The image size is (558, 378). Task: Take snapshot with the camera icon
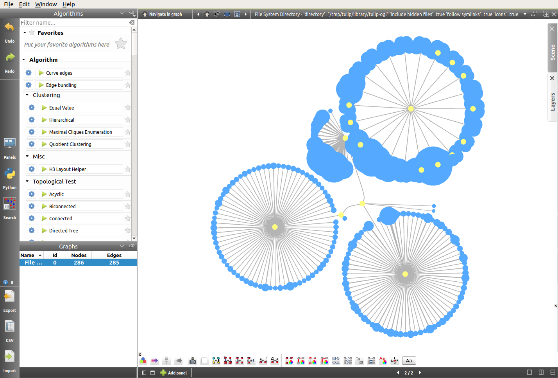(192, 361)
